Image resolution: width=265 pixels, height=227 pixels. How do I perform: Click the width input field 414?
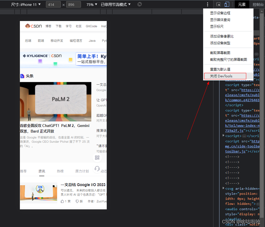pos(53,4)
